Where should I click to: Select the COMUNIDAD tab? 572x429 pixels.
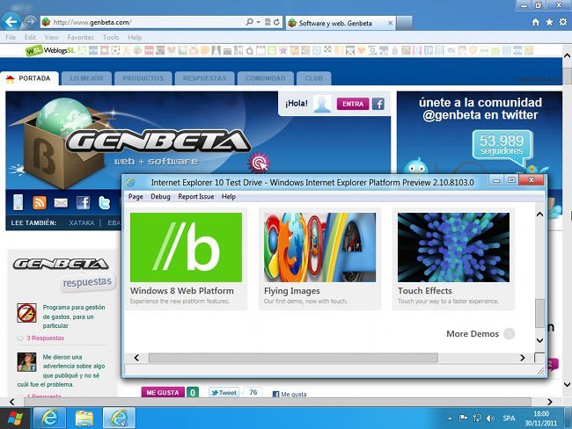pos(265,78)
